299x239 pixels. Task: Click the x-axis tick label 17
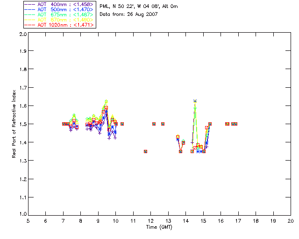point(238,221)
